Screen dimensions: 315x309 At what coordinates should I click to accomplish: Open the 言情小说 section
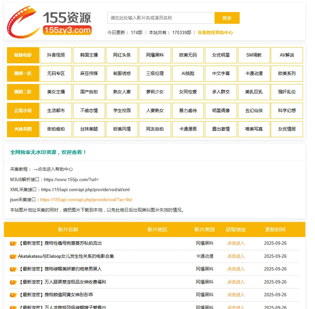coord(23,111)
